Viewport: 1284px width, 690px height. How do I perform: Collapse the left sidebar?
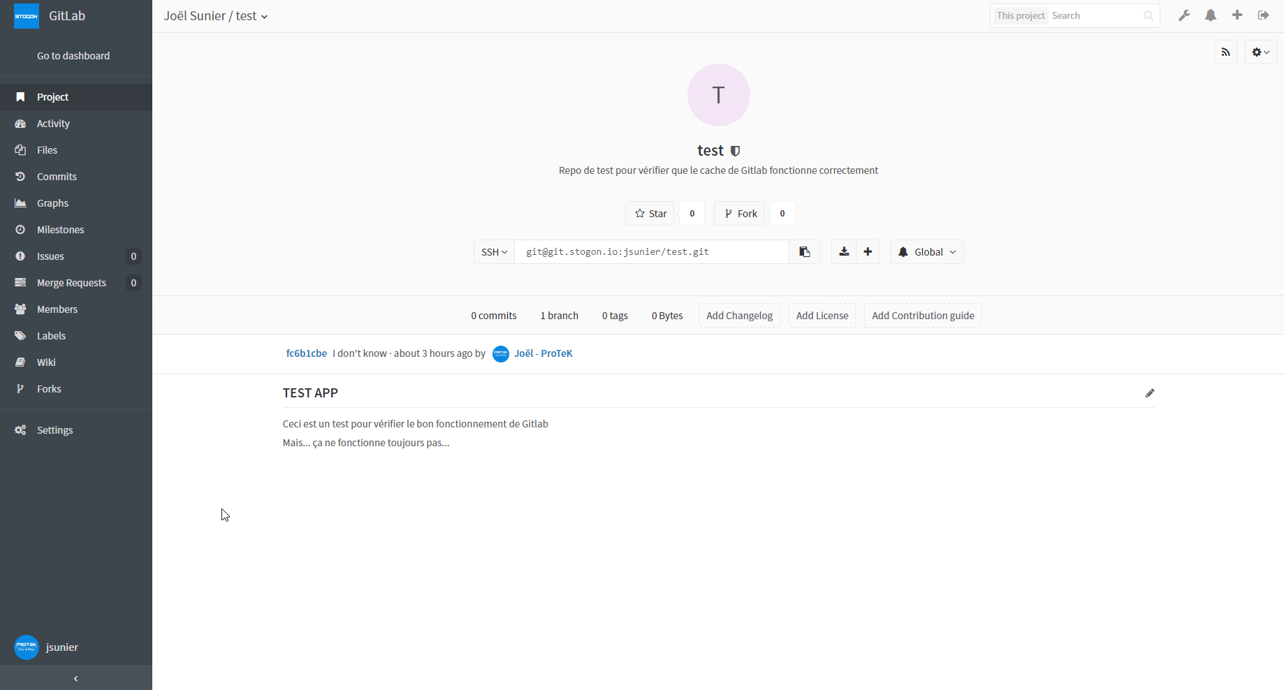(x=76, y=678)
